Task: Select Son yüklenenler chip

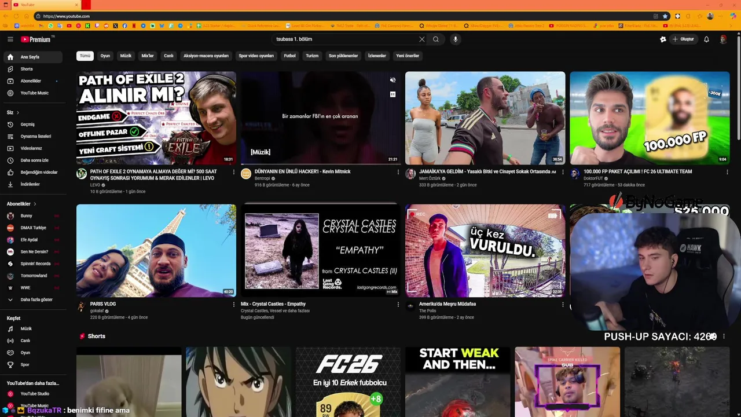Action: (343, 56)
